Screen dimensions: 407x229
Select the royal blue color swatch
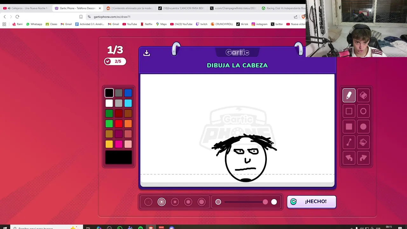point(128,93)
